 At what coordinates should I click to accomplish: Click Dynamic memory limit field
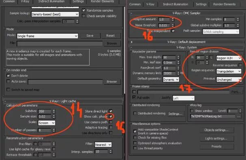pos(169,73)
